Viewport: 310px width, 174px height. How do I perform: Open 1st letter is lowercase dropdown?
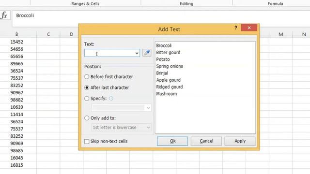[x=122, y=128]
